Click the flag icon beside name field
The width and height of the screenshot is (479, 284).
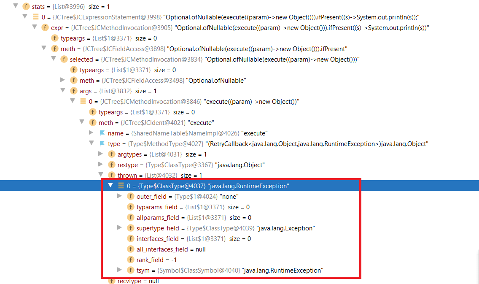102,133
